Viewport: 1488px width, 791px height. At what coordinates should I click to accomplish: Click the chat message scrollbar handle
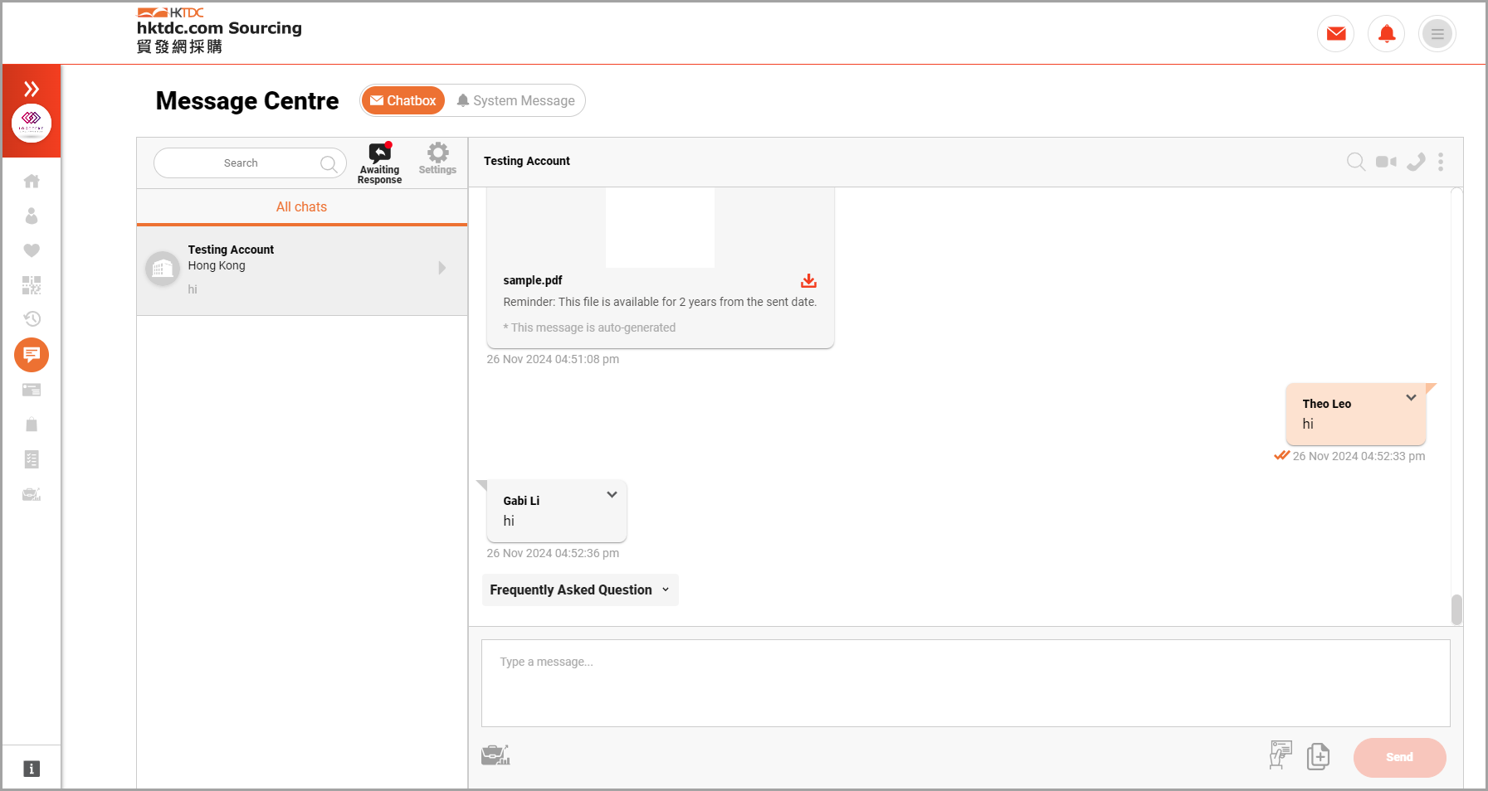point(1456,609)
